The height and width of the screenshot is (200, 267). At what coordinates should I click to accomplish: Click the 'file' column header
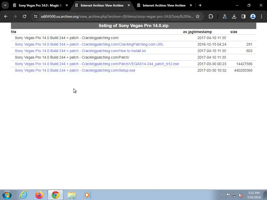[x=14, y=32]
